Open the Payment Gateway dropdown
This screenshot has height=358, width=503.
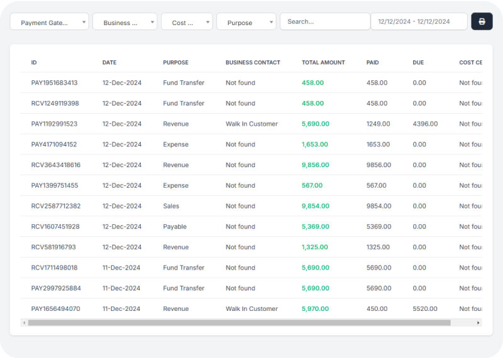pyautogui.click(x=49, y=22)
